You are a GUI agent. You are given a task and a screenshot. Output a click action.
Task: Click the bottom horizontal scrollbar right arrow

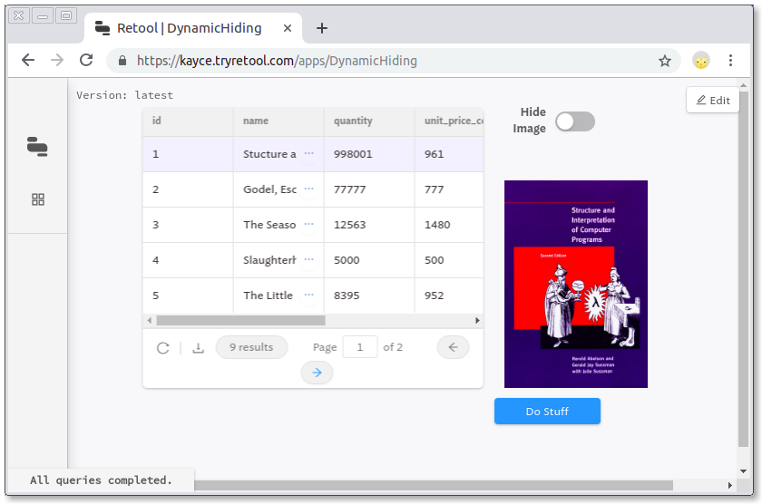tap(730, 486)
